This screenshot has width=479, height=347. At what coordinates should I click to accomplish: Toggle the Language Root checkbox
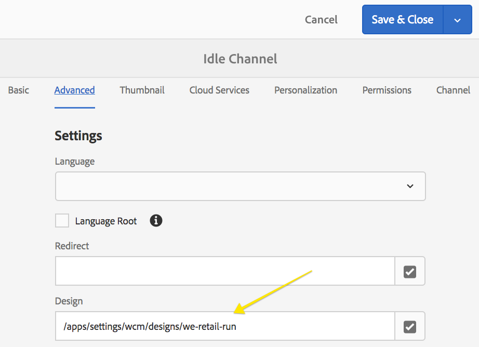click(62, 221)
